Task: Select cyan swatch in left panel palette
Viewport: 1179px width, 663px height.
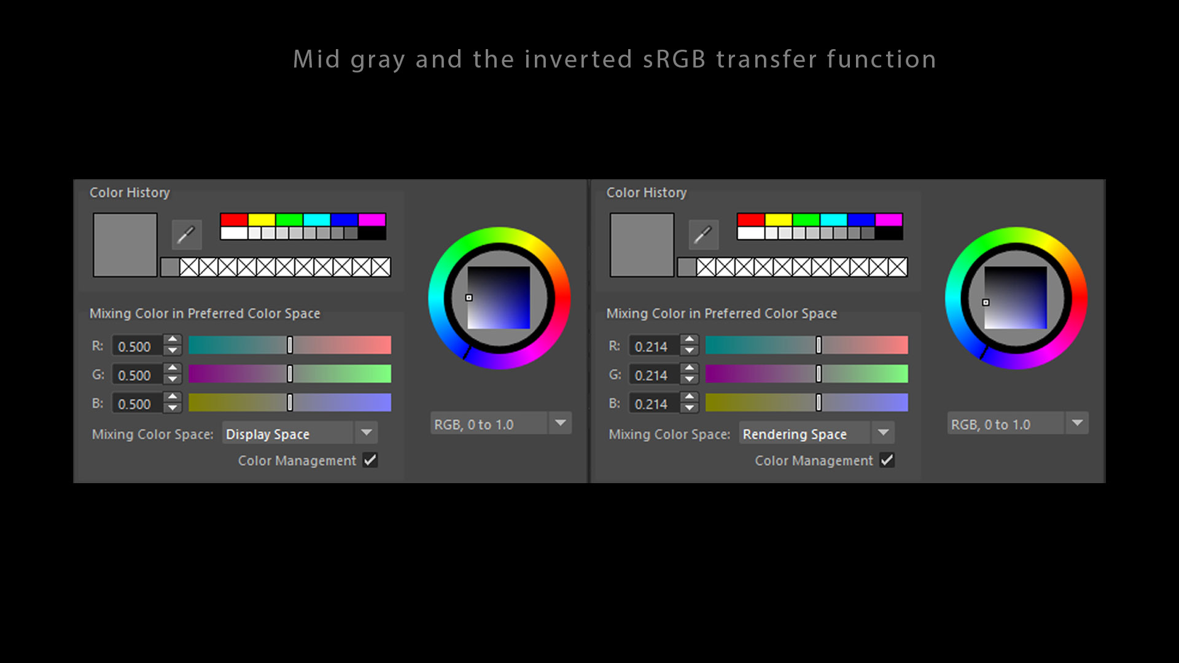Action: click(x=317, y=220)
